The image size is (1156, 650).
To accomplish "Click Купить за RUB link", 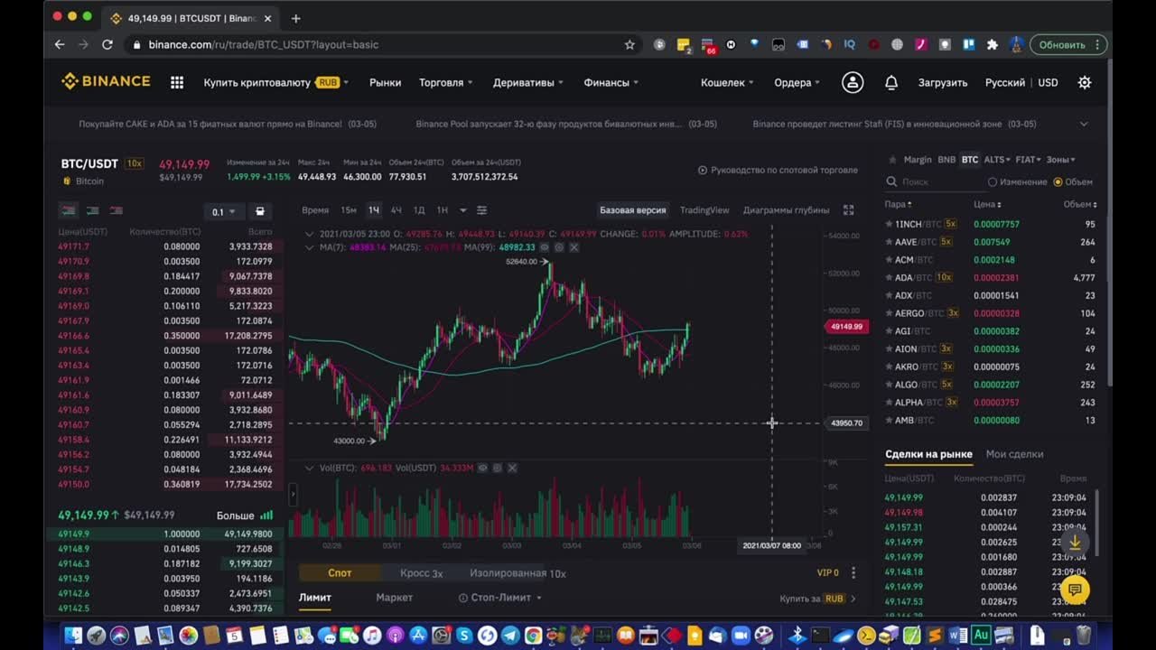I will pyautogui.click(x=817, y=599).
